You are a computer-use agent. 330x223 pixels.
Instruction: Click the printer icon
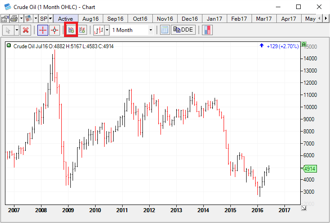tap(14, 18)
